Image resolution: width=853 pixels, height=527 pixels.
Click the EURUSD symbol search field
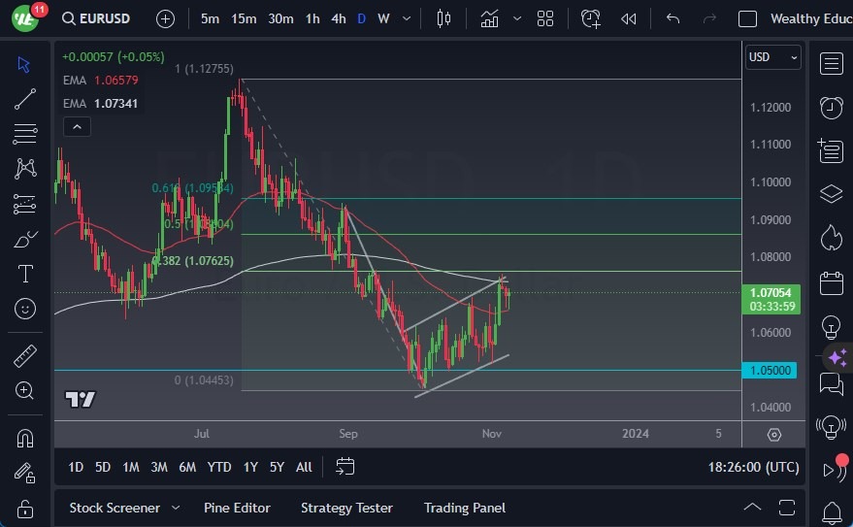click(101, 18)
